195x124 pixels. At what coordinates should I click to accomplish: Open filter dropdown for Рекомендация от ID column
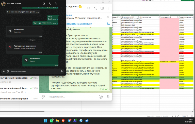pos(178,17)
